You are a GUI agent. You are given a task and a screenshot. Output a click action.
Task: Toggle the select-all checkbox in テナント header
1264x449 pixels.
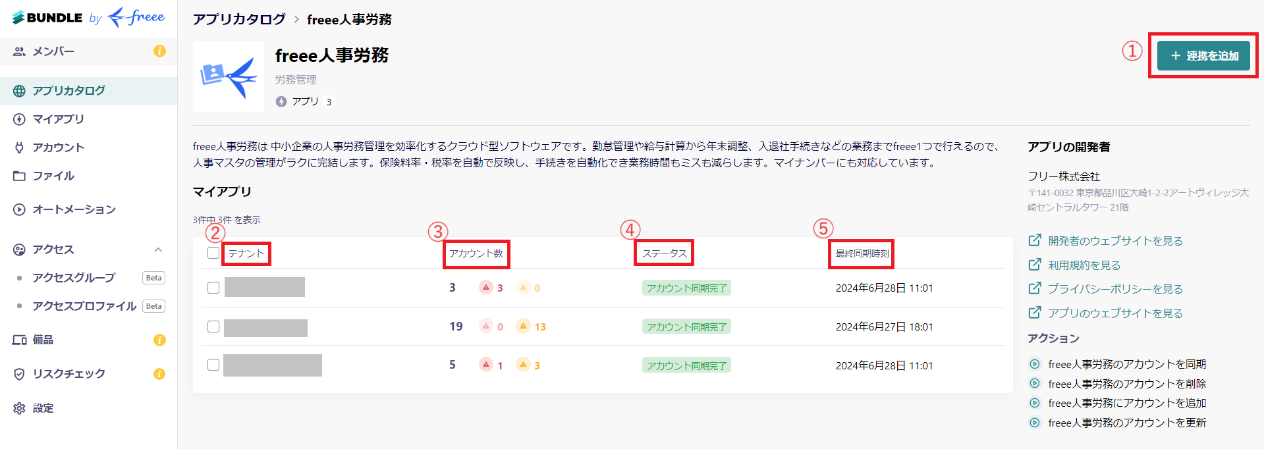(x=213, y=253)
